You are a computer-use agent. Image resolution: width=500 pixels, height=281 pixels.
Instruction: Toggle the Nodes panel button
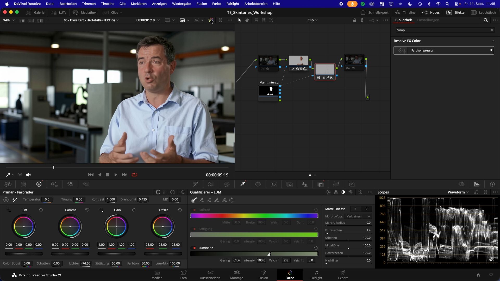point(431,12)
